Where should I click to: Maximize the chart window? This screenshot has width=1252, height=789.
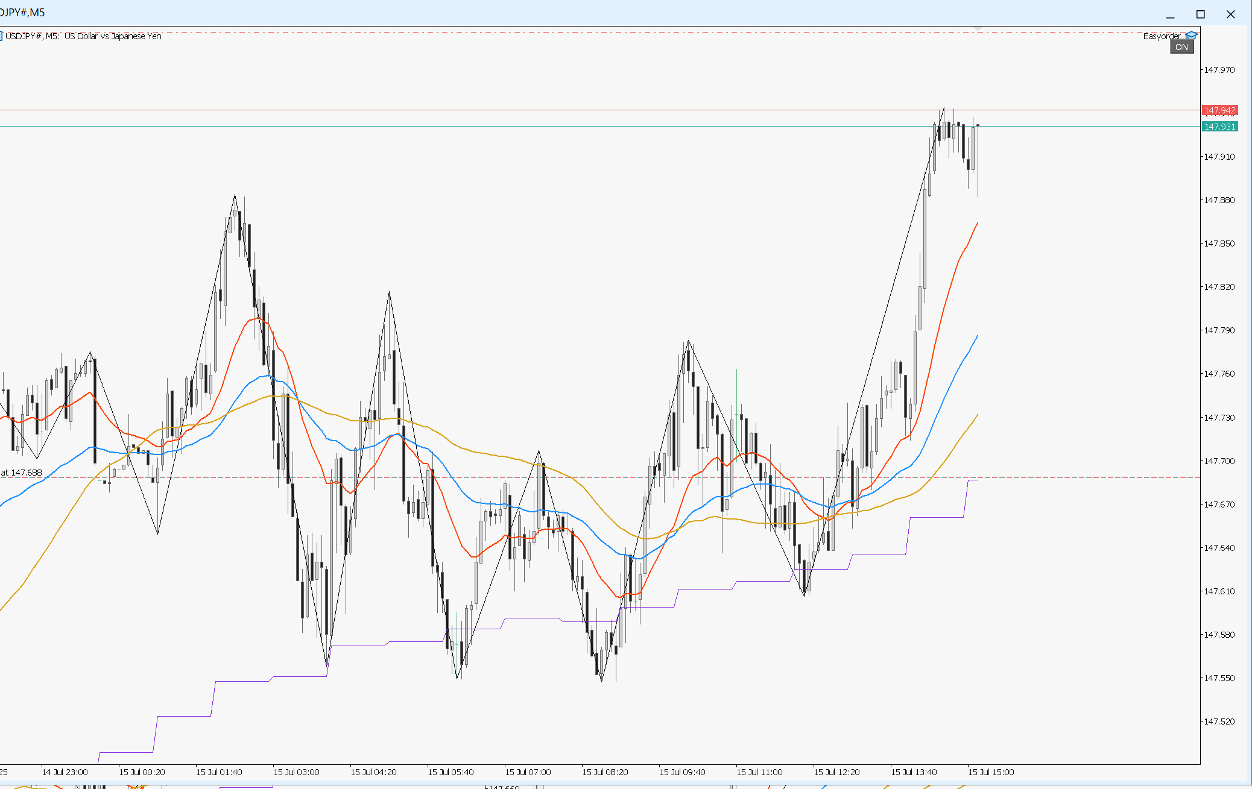pyautogui.click(x=1200, y=14)
